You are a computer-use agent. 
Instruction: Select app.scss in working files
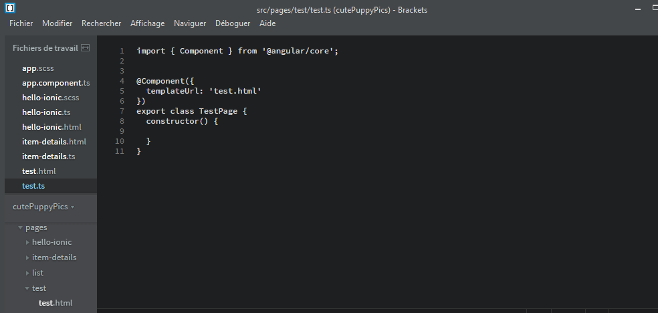37,68
